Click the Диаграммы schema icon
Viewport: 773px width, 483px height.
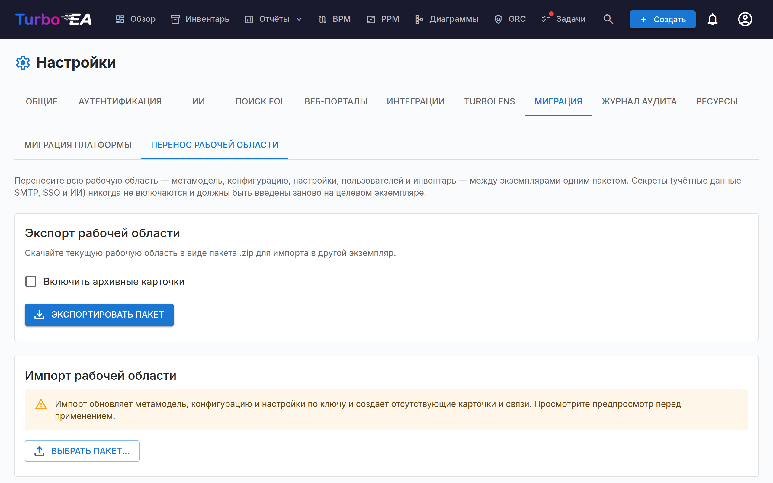(419, 19)
